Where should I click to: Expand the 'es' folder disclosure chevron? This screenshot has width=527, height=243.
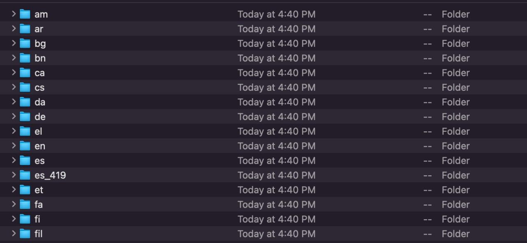tap(14, 160)
